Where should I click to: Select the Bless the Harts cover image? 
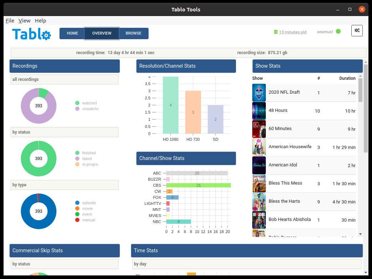[259, 202]
